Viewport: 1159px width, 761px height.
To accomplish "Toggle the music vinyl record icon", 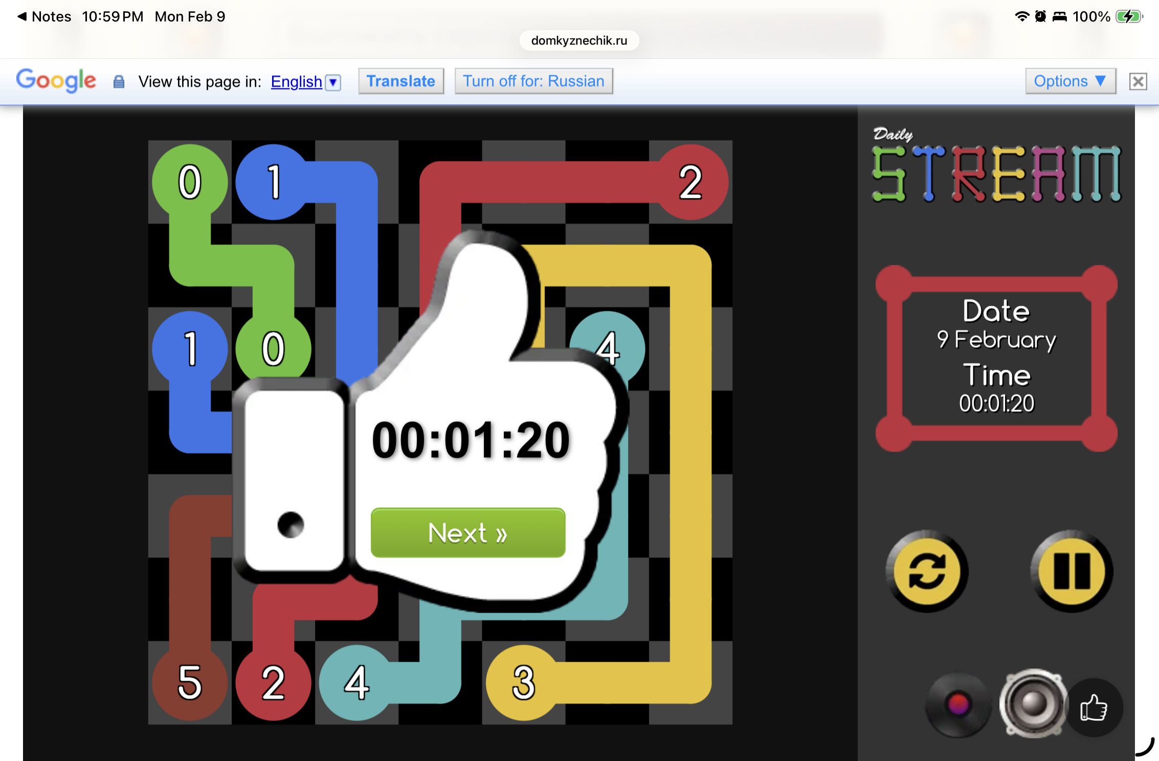I will pyautogui.click(x=957, y=705).
